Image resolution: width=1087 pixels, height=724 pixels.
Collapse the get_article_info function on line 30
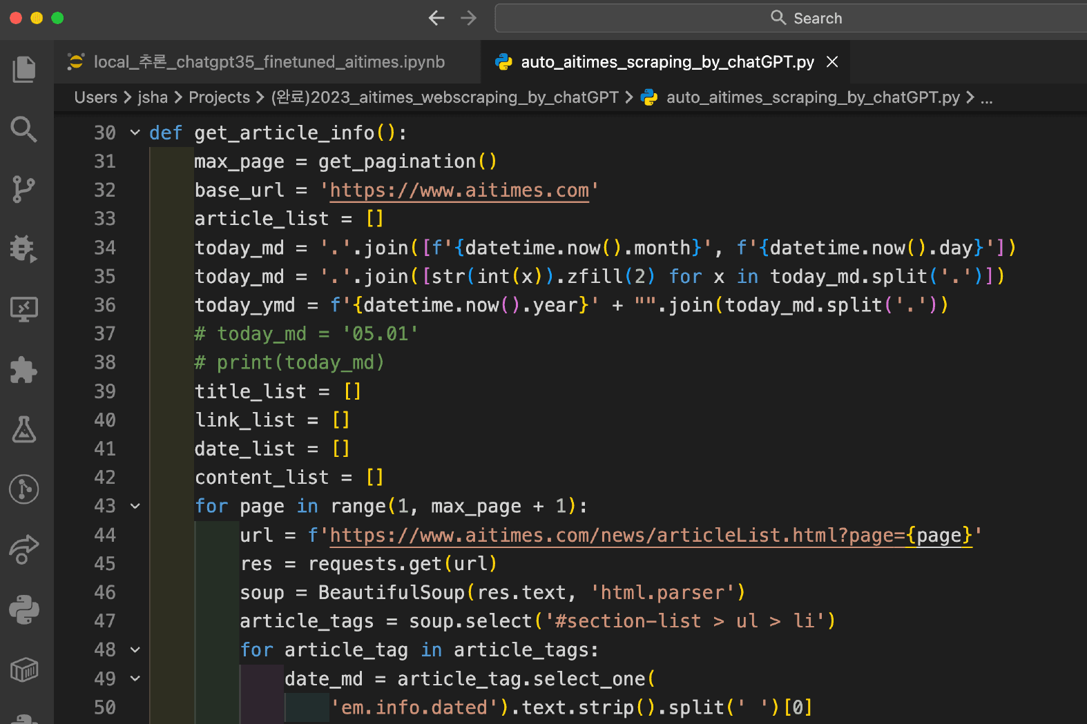pos(135,133)
